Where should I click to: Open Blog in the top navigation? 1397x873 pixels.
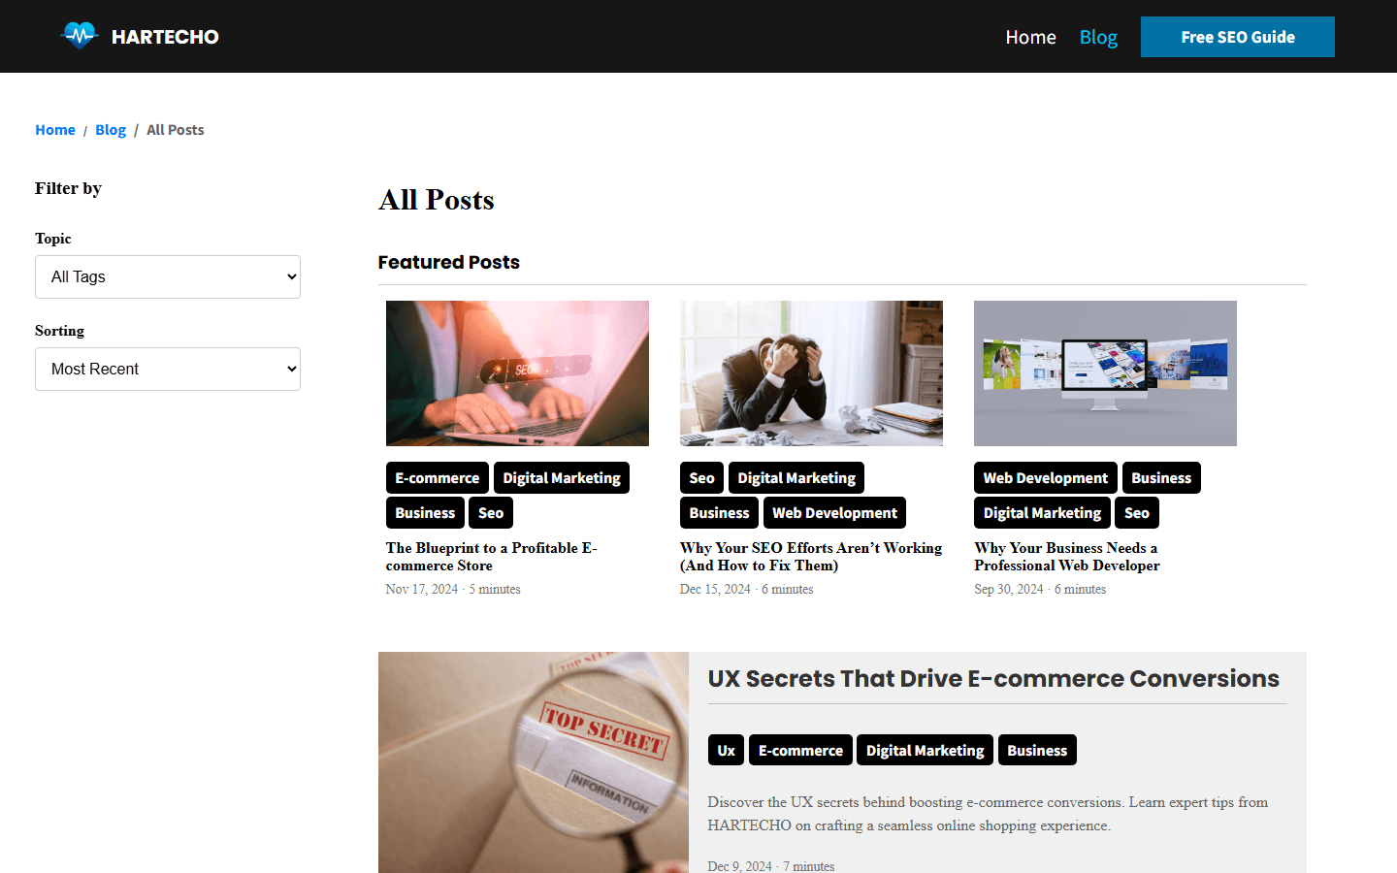click(x=1098, y=37)
